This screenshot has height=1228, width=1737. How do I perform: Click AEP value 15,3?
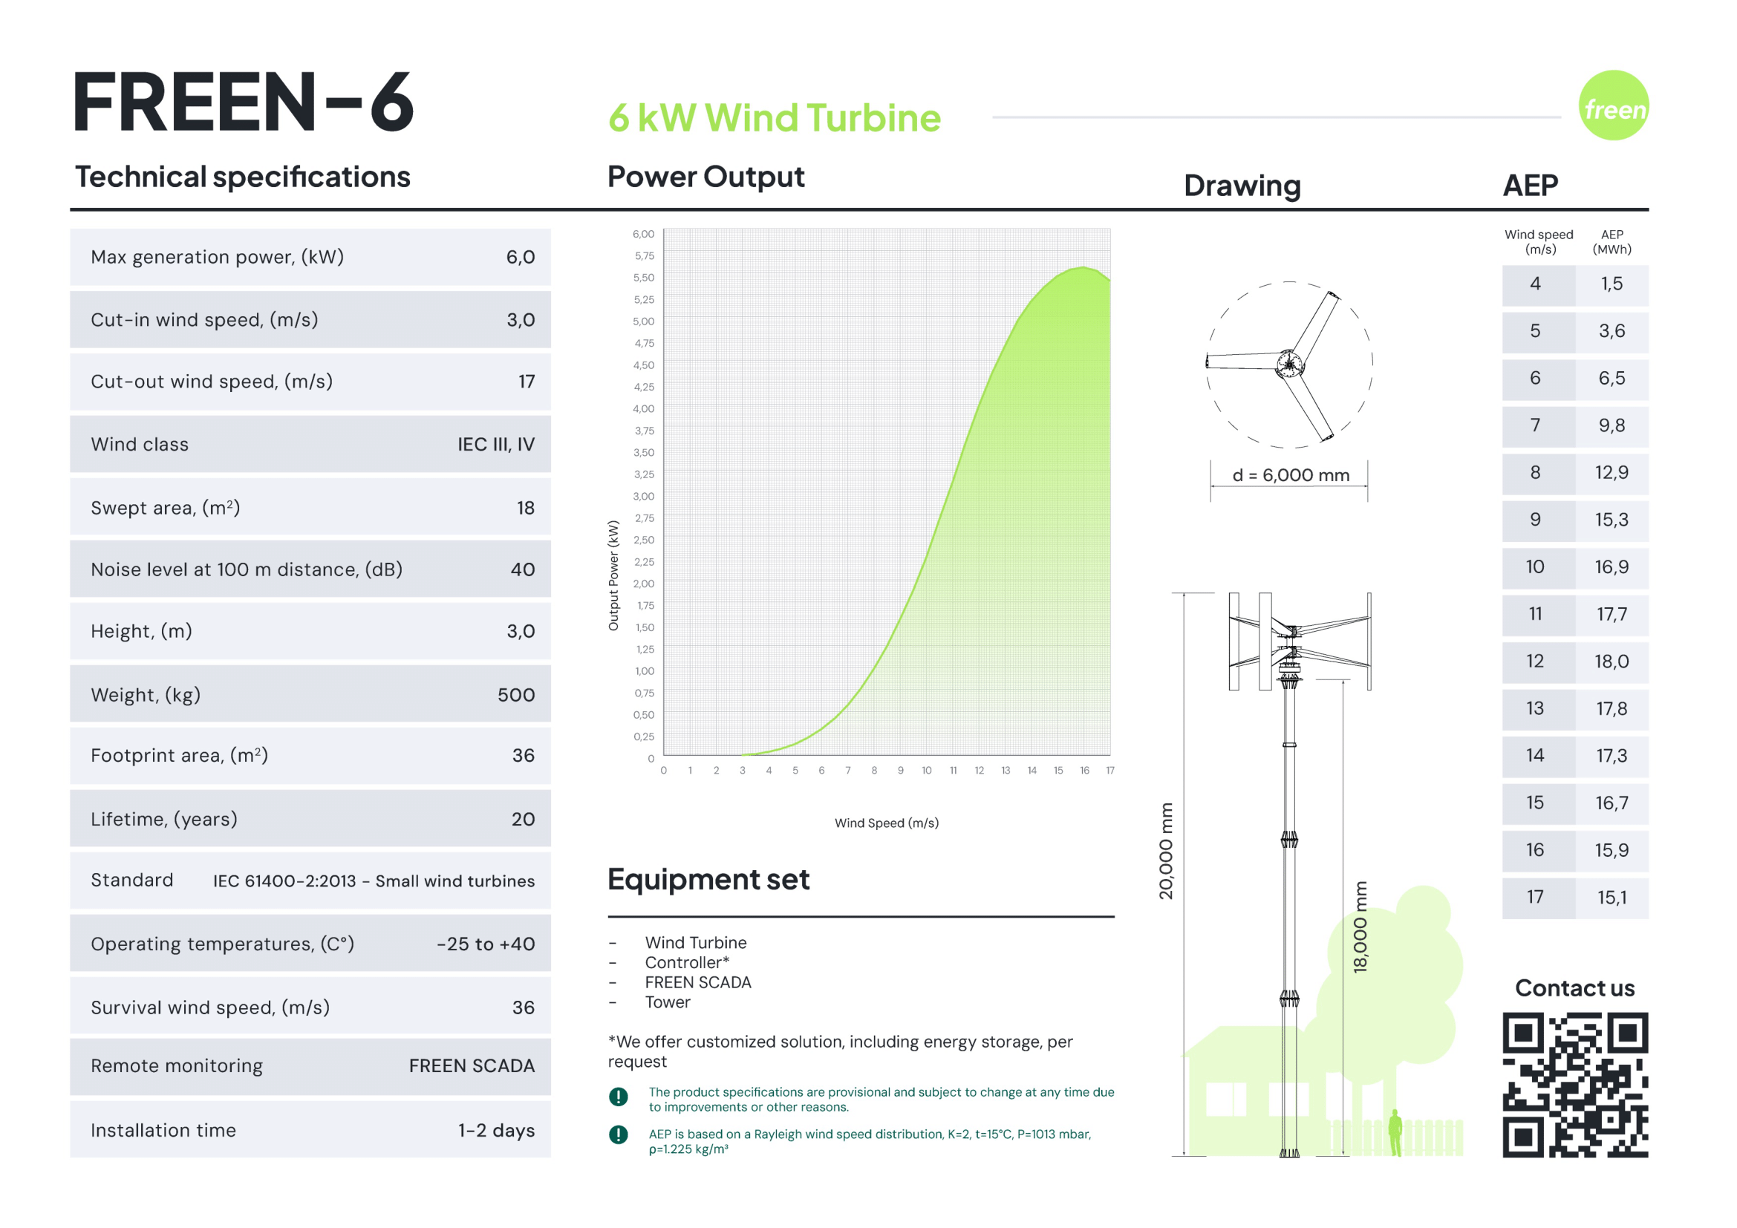click(1611, 520)
